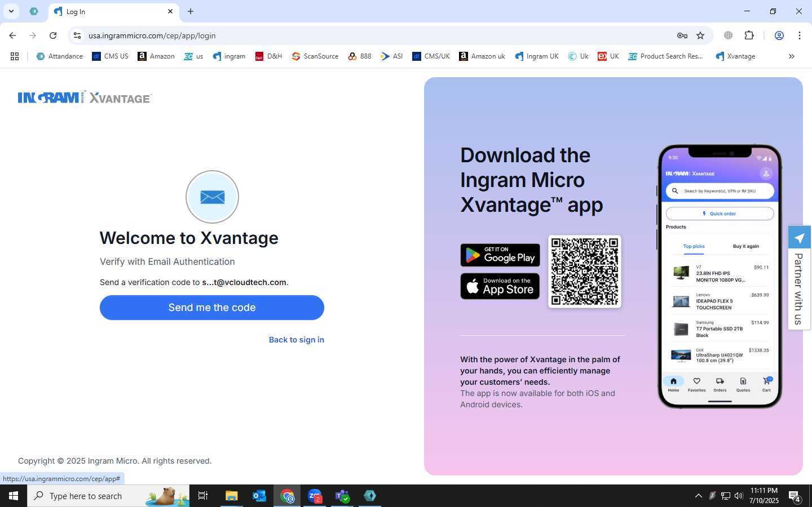Open the Get it on Google Play badge
This screenshot has width=812, height=507.
(500, 255)
